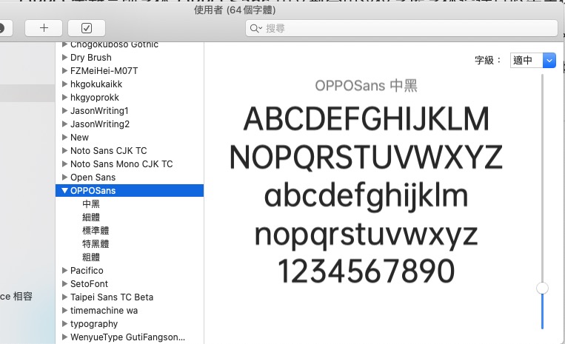Expand the typography font family

click(65, 323)
